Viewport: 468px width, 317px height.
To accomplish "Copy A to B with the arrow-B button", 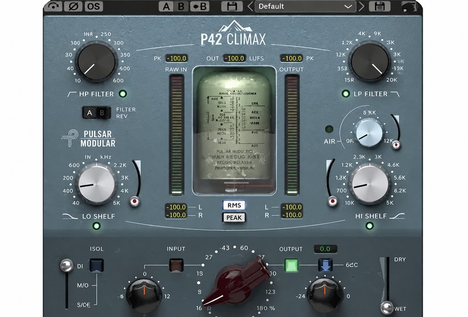I will coord(200,6).
